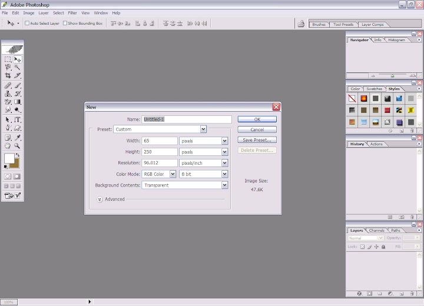Pick the Magic Wand tool

[18, 68]
